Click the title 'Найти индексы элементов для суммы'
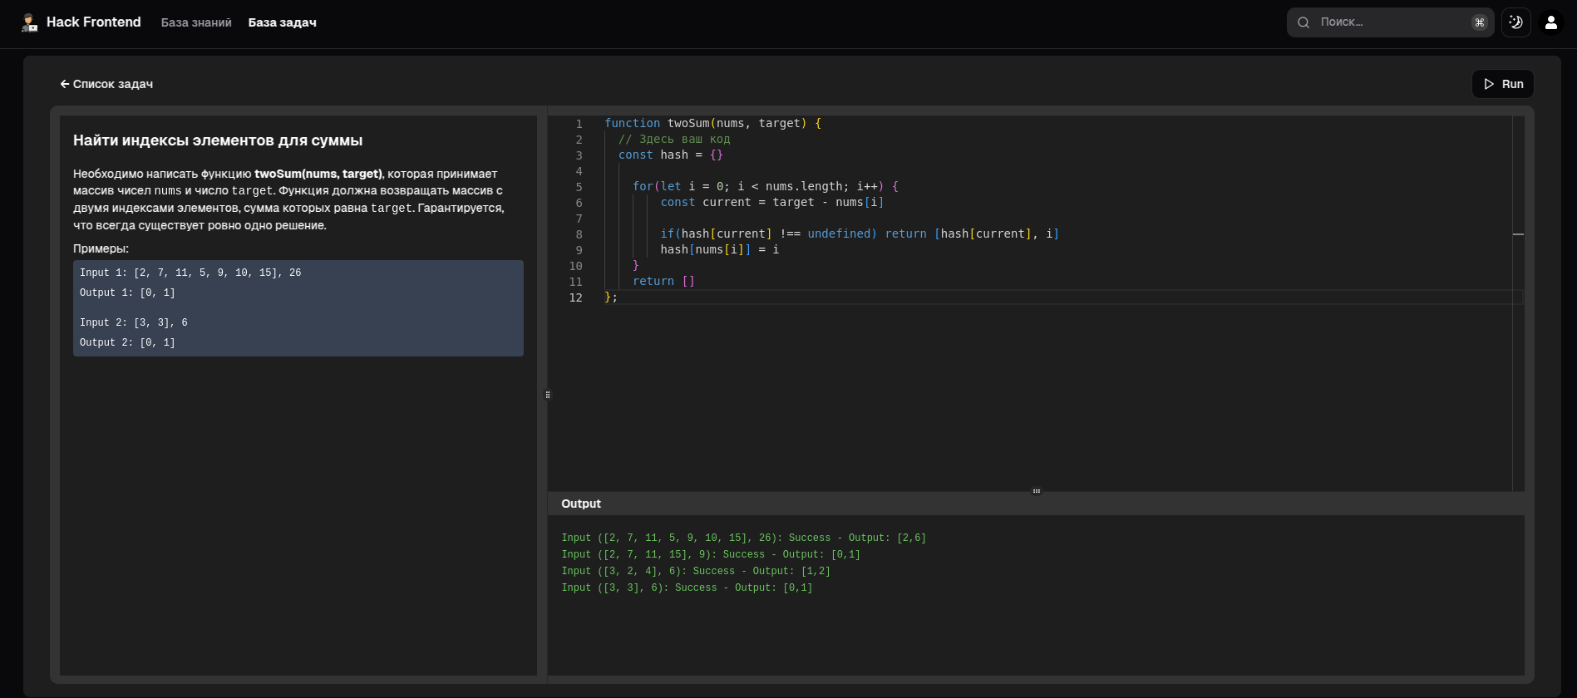Viewport: 1577px width, 698px height. point(218,140)
